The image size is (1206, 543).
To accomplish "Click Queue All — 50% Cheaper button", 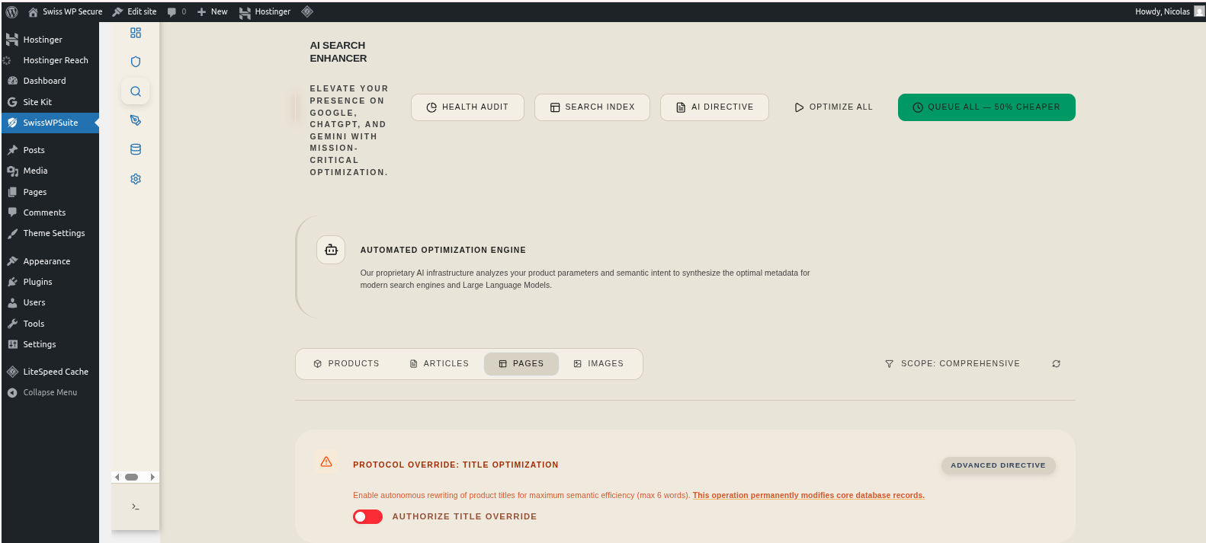I will click(x=986, y=107).
